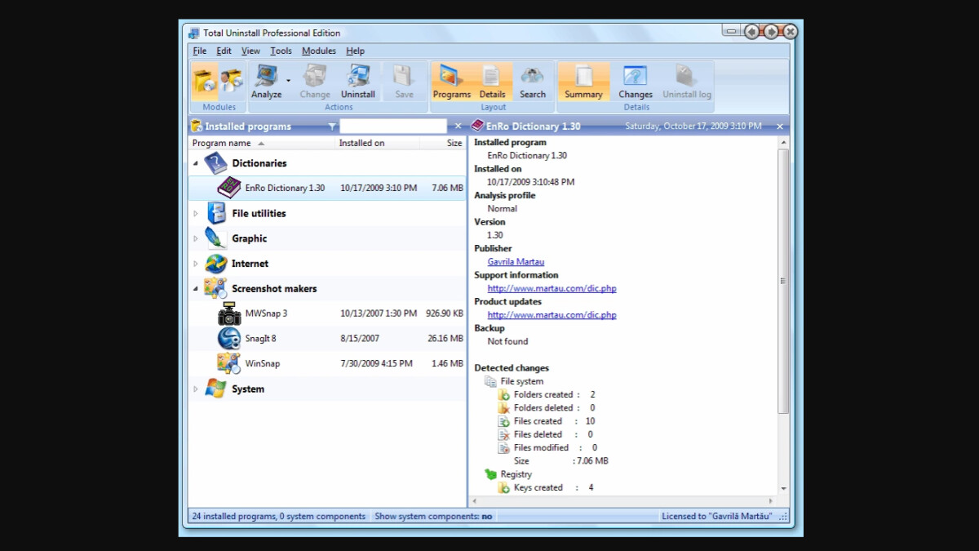
Task: Open the Support information URL link
Action: (552, 288)
